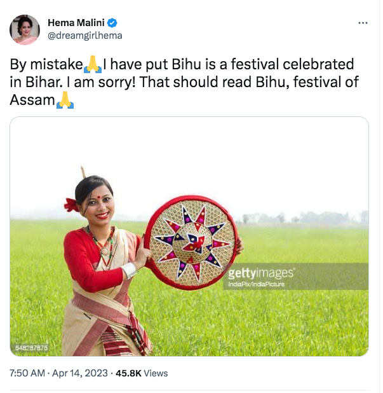Click the gettyimages watermark logo

[x=261, y=273]
